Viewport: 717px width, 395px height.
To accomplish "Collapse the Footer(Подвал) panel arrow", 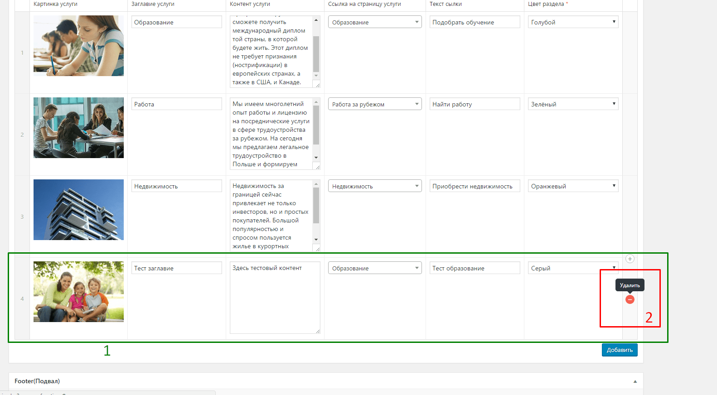I will tap(635, 381).
